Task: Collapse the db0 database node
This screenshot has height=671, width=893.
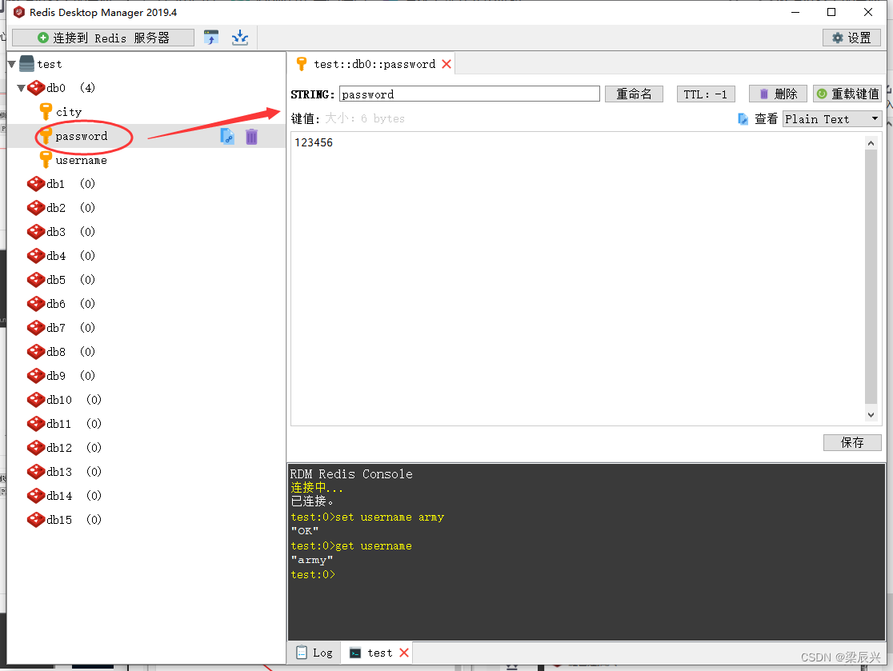Action: coord(21,88)
